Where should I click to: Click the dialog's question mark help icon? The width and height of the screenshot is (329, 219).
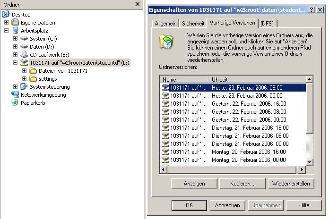click(312, 10)
